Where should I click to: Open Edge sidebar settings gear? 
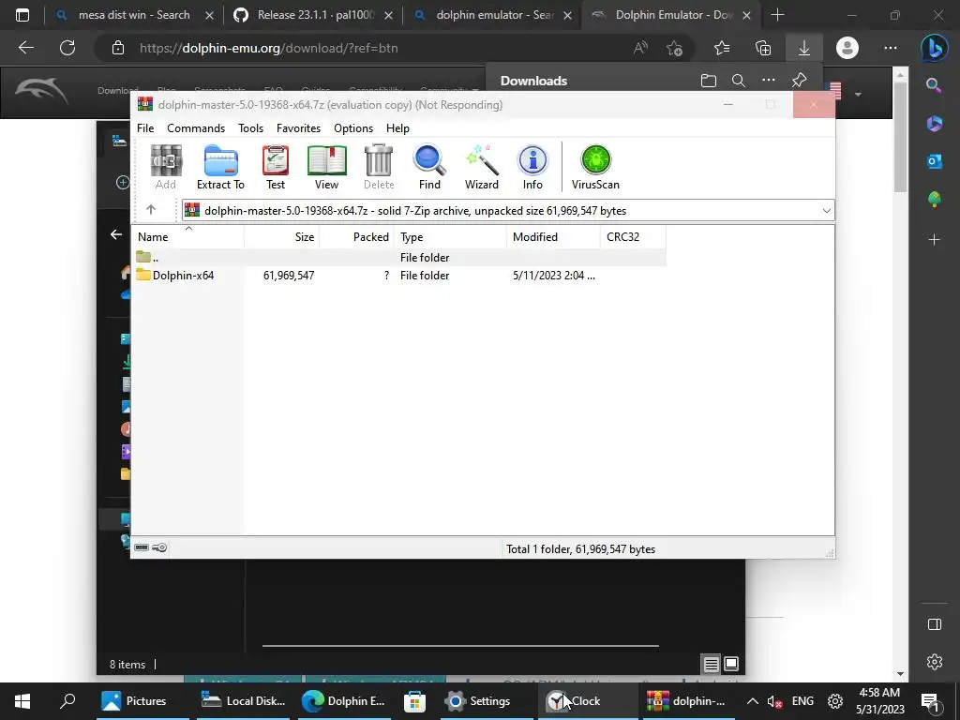pos(935,662)
